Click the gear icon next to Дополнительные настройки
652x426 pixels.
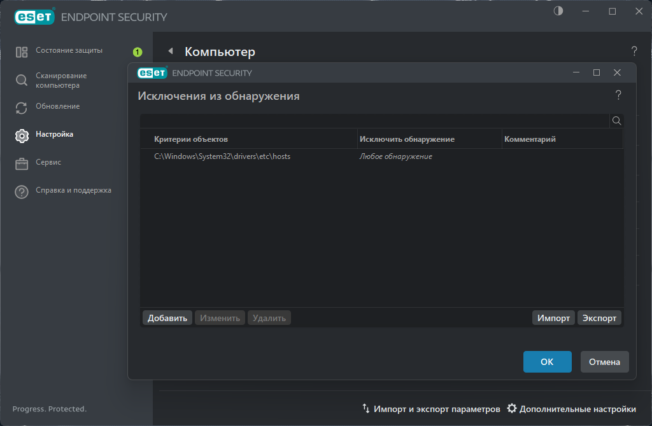point(511,409)
